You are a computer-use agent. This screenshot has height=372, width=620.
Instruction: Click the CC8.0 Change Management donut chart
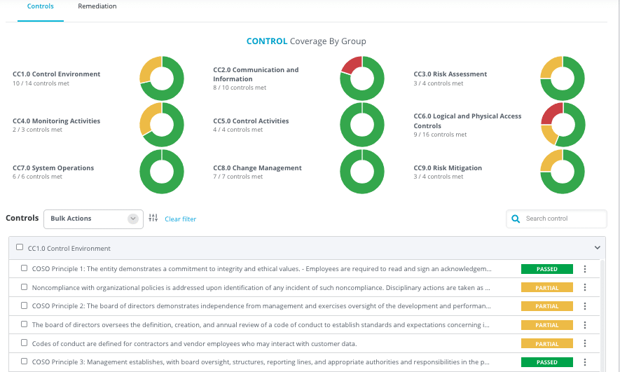362,172
